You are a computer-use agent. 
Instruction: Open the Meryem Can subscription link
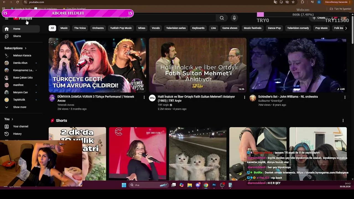pos(21,93)
